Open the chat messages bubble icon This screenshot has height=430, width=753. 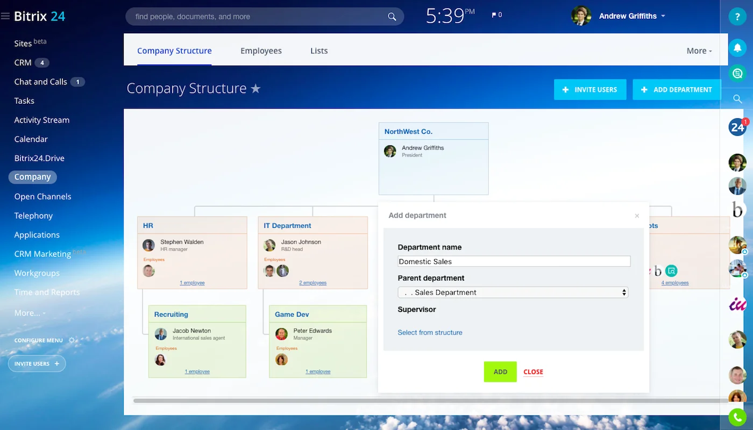pos(737,73)
